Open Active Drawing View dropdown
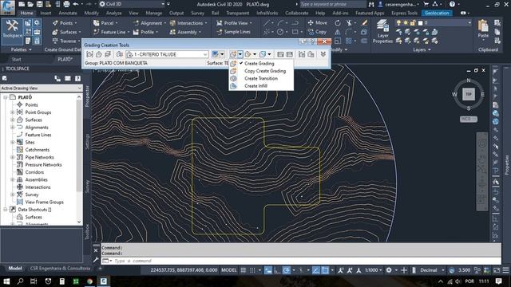Viewport: 511px width, 287px height. 42,88
